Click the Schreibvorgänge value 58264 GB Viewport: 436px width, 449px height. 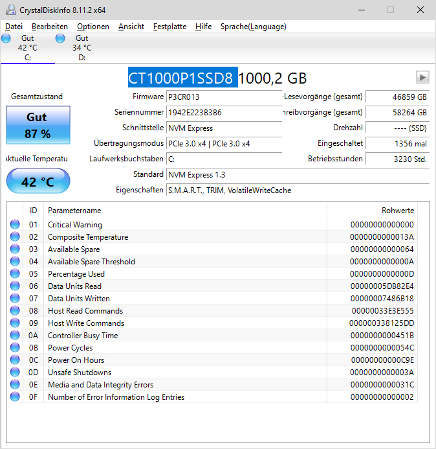[x=397, y=112]
